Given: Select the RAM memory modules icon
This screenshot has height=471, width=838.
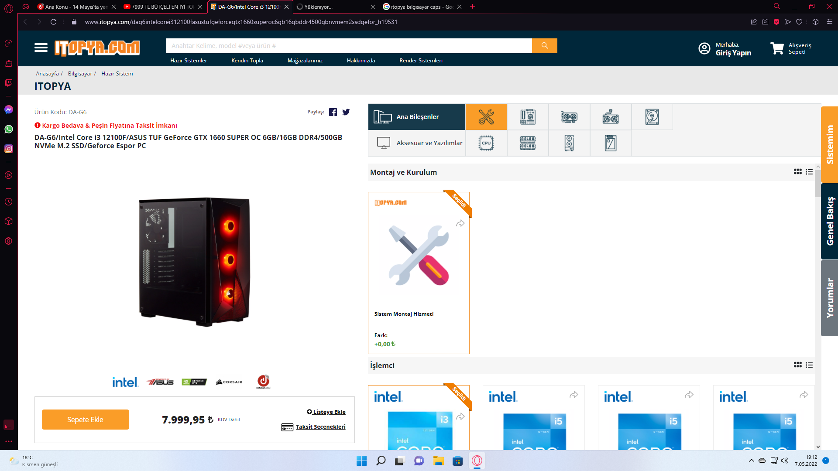Looking at the screenshot, I should point(528,143).
